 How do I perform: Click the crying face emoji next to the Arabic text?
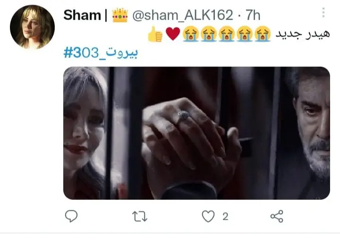(263, 34)
